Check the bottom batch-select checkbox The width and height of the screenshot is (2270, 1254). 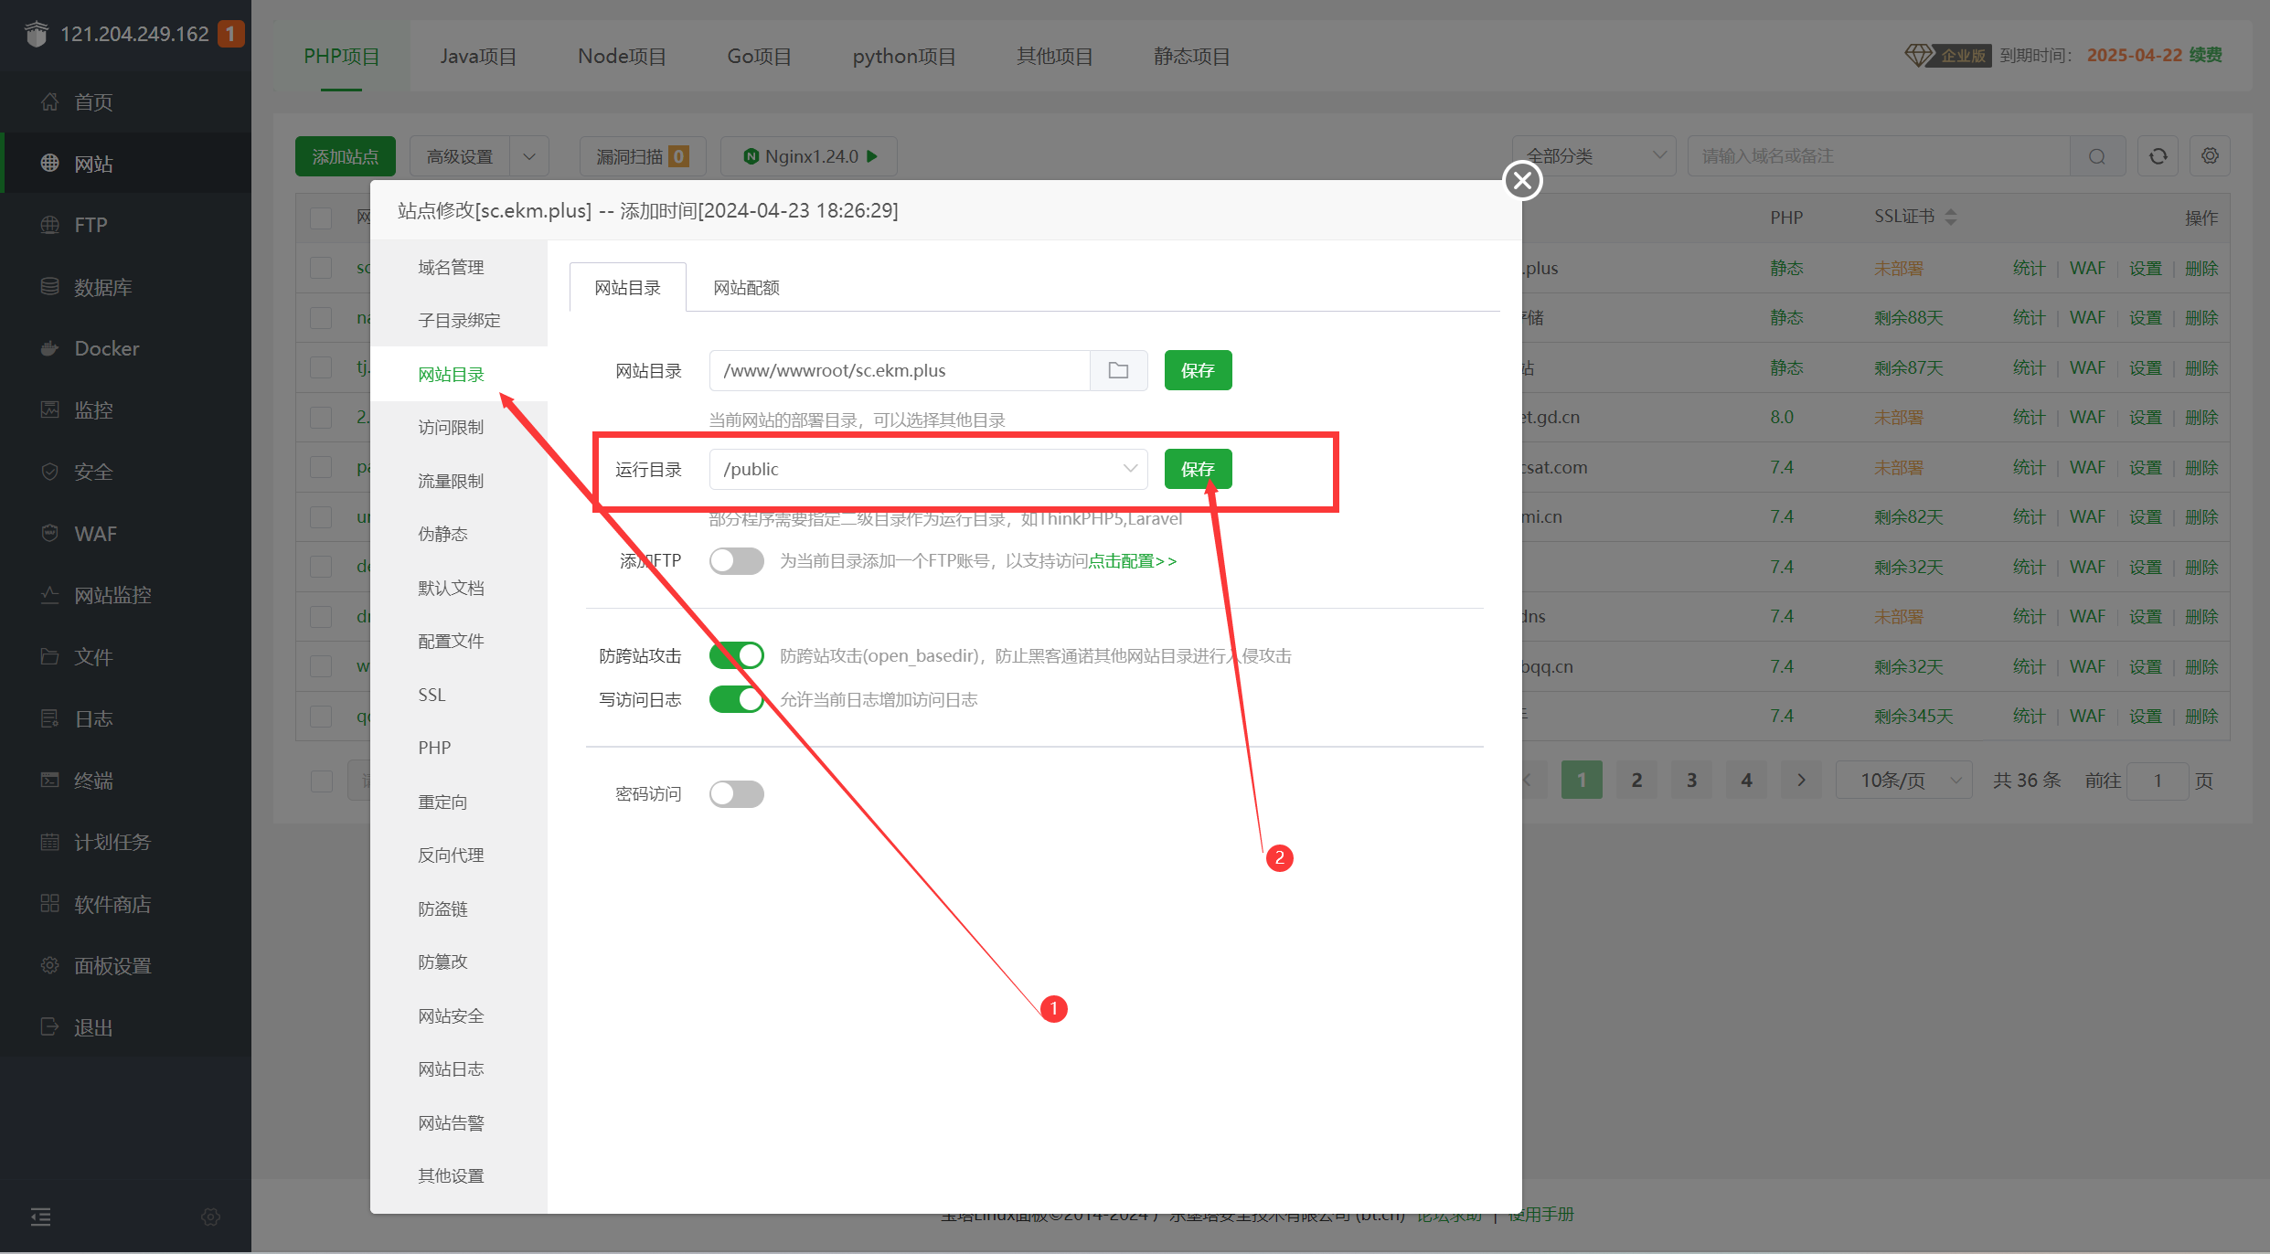click(x=321, y=781)
